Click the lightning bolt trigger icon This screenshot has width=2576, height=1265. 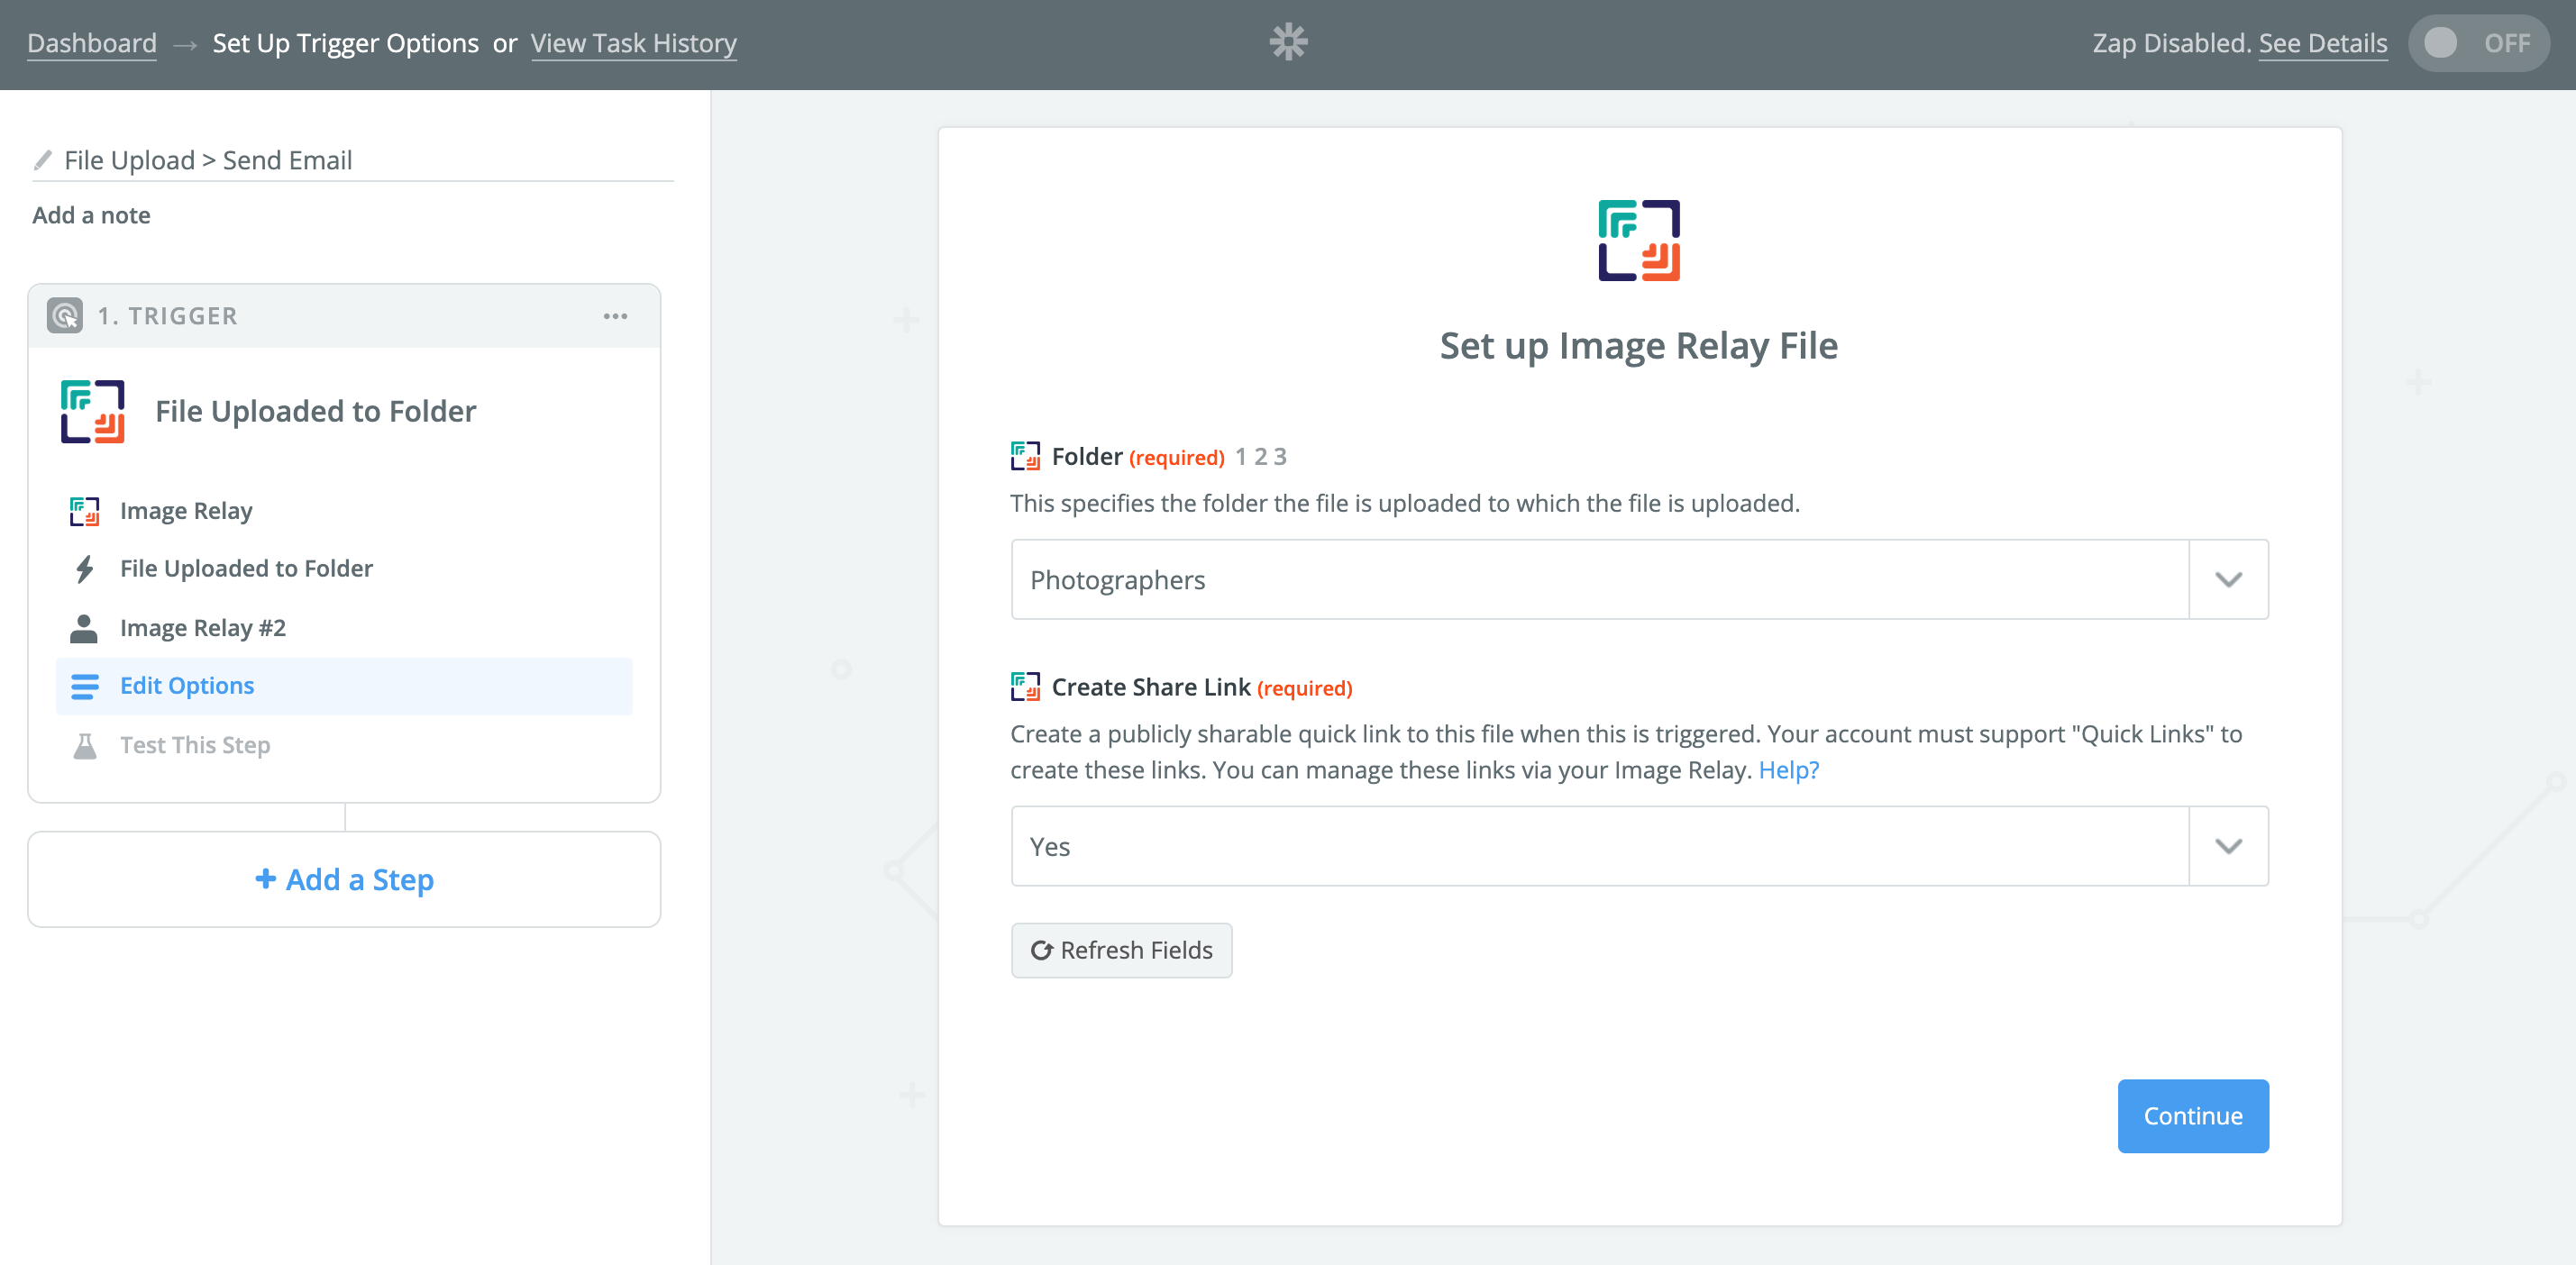coord(85,569)
